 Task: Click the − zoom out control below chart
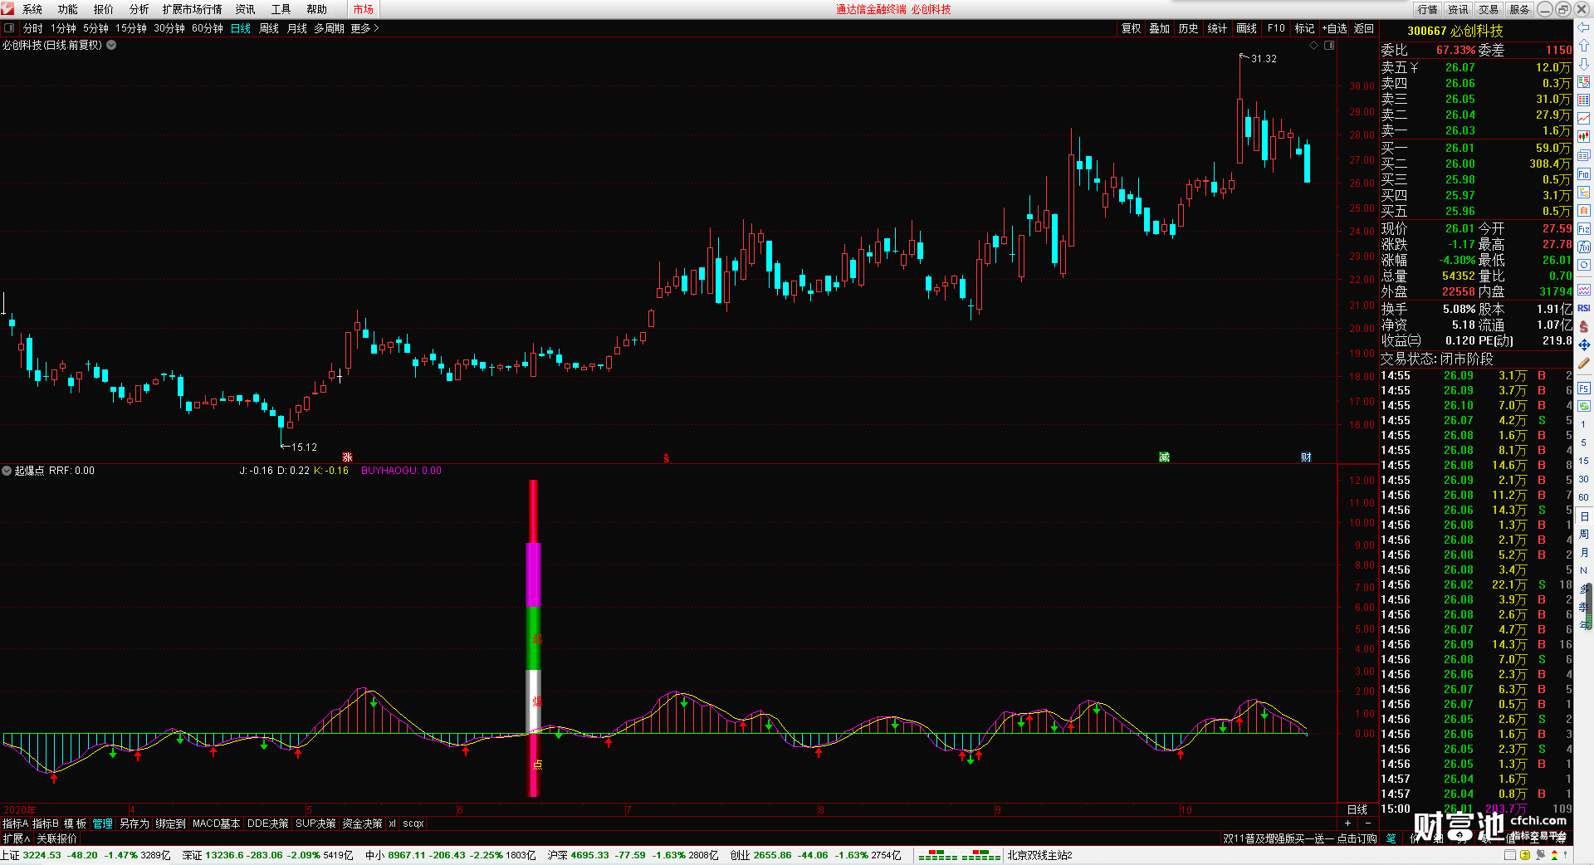tap(1368, 823)
